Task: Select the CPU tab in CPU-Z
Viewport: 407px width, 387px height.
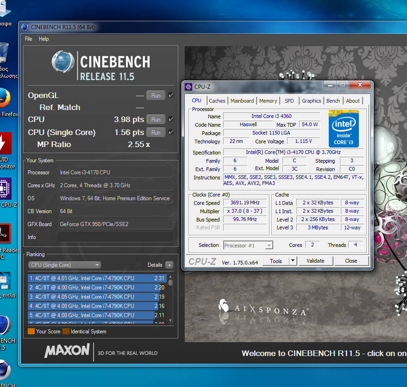Action: pyautogui.click(x=196, y=101)
